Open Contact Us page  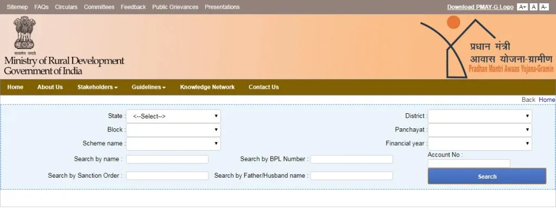[263, 87]
